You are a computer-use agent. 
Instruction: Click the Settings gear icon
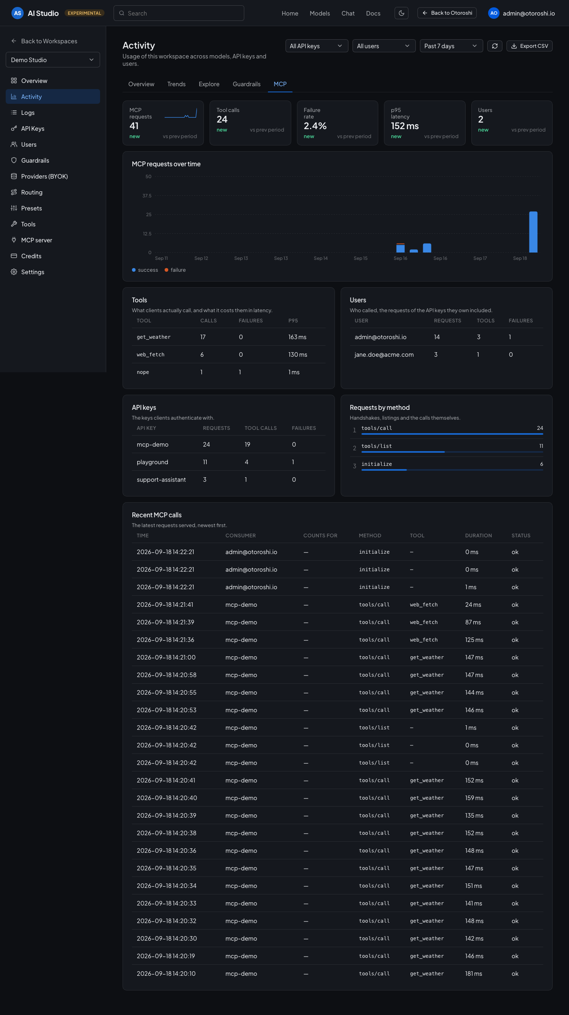(14, 272)
